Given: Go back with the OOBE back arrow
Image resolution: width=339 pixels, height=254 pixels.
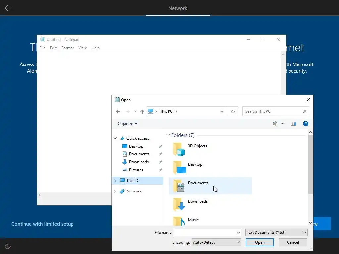Looking at the screenshot, I should 8,8.
